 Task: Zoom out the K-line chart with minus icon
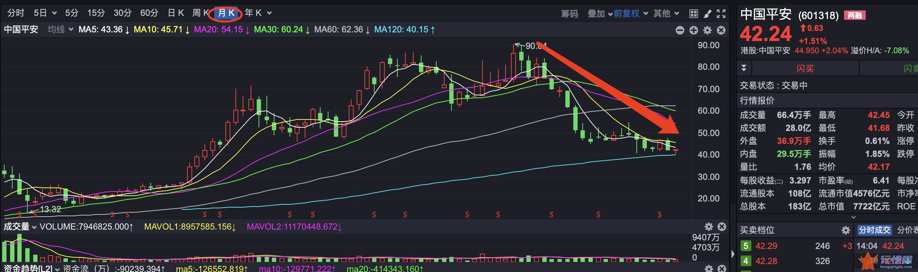680,30
